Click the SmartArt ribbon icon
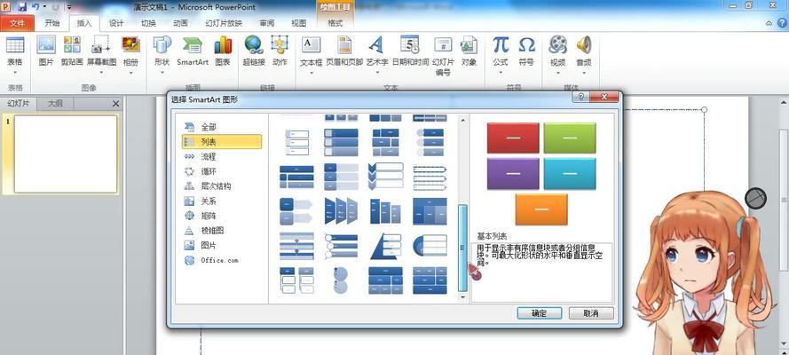This screenshot has width=789, height=355. click(193, 45)
